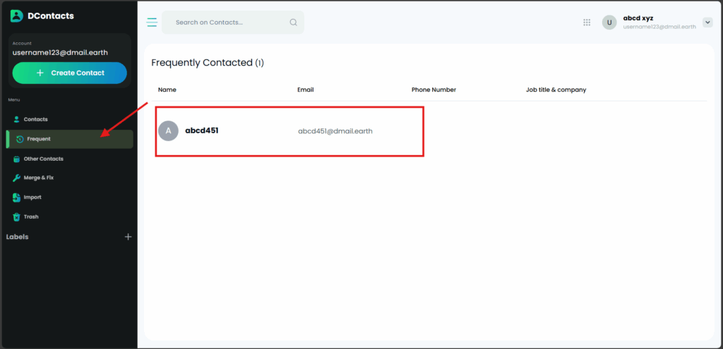The height and width of the screenshot is (349, 723).
Task: Click in the Search on Contacts field
Action: [226, 23]
